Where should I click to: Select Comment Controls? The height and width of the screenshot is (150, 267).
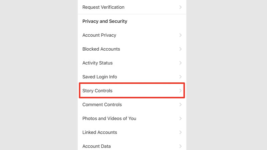pos(102,105)
